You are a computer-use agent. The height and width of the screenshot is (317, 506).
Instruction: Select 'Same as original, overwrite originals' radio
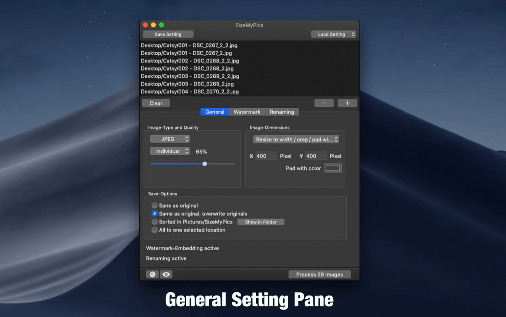[x=154, y=214]
